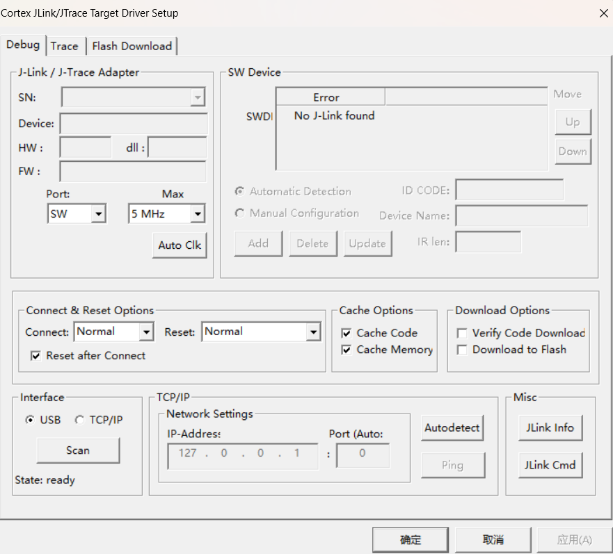Open the Max clock 5 MHz dropdown
Image resolution: width=613 pixels, height=554 pixels.
click(x=198, y=214)
